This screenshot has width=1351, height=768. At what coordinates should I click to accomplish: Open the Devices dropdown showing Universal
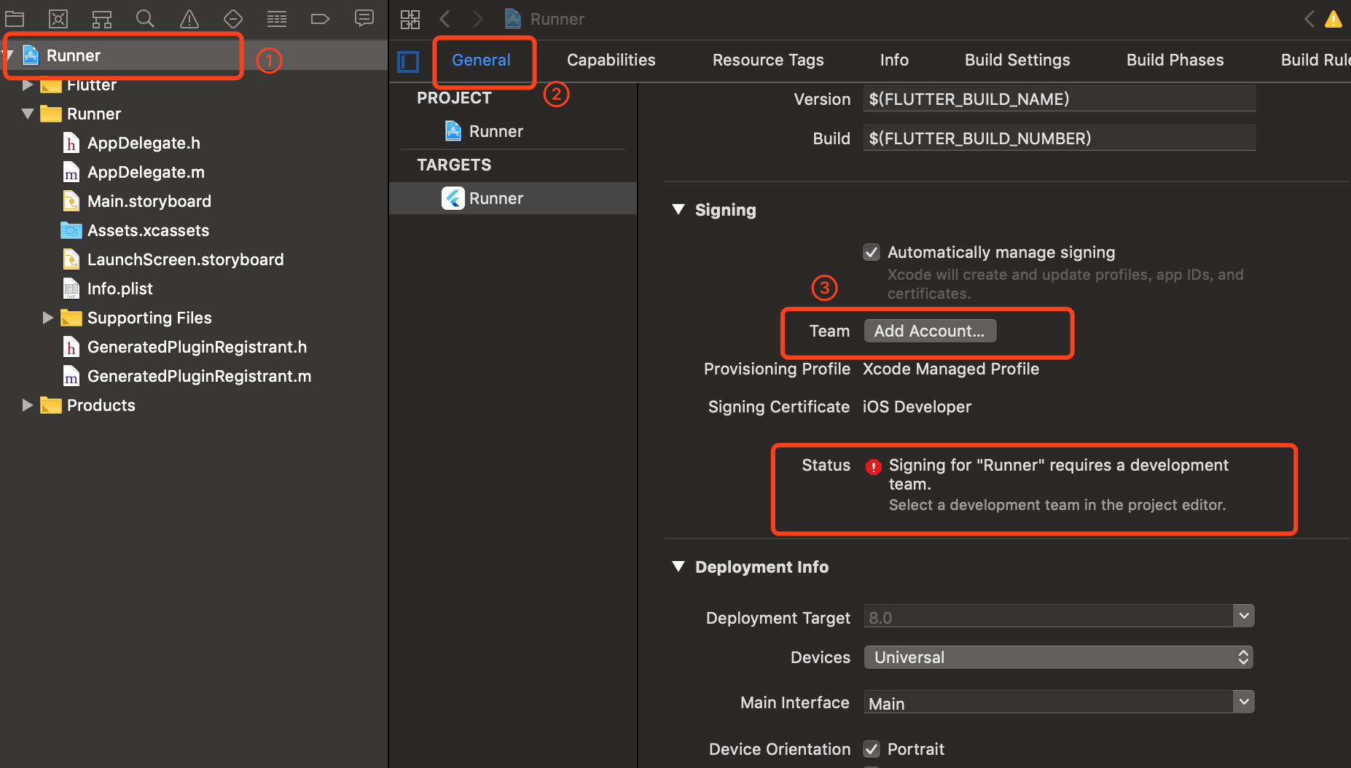pos(1058,657)
